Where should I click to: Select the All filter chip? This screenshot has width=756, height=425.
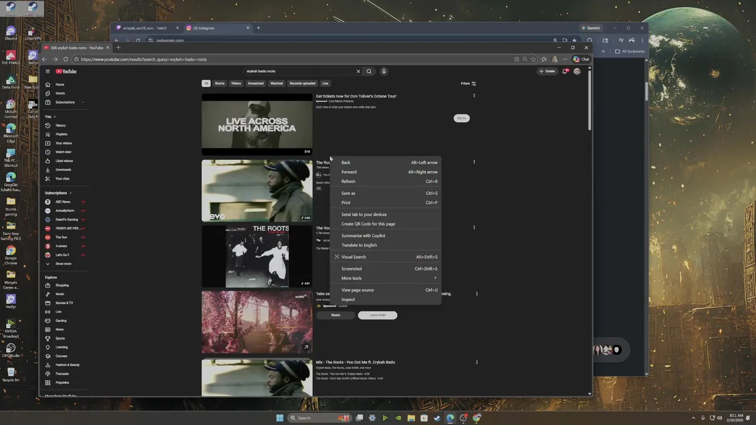pyautogui.click(x=206, y=83)
